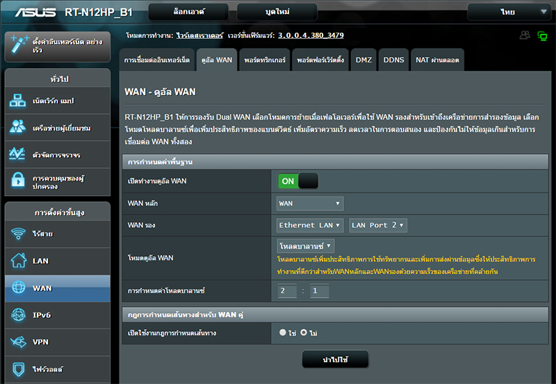Open the LAN sidebar menu item
The width and height of the screenshot is (556, 384).
(x=58, y=261)
